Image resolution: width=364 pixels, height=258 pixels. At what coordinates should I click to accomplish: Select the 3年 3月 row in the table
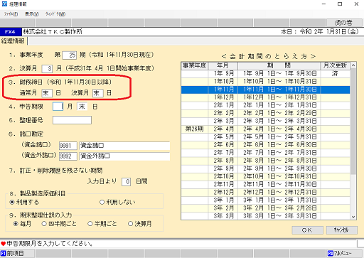(266, 216)
